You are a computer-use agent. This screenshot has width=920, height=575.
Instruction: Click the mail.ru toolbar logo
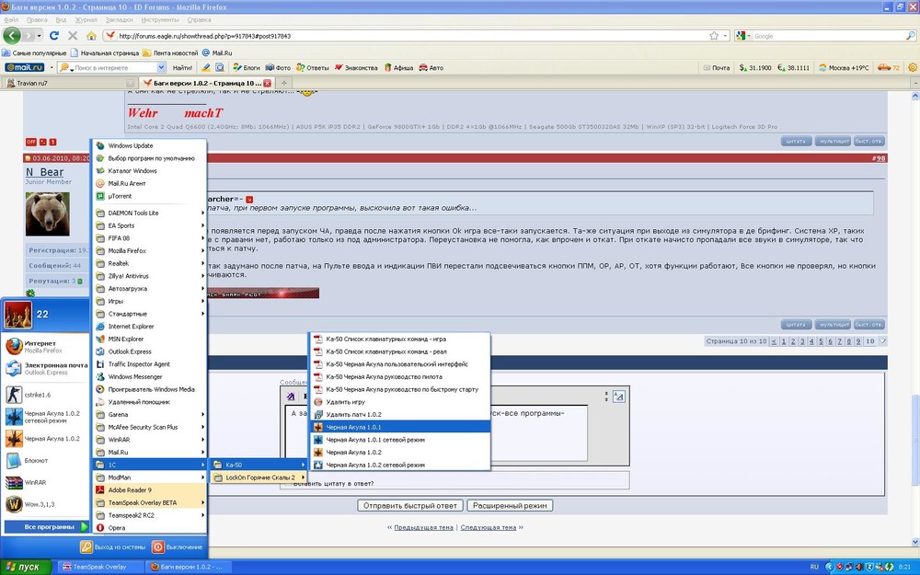click(x=25, y=67)
